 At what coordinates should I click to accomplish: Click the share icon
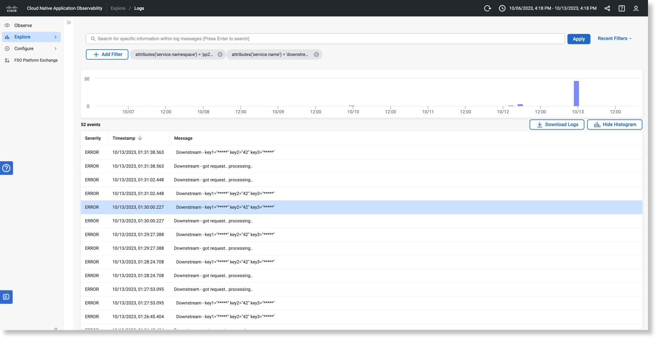point(607,8)
